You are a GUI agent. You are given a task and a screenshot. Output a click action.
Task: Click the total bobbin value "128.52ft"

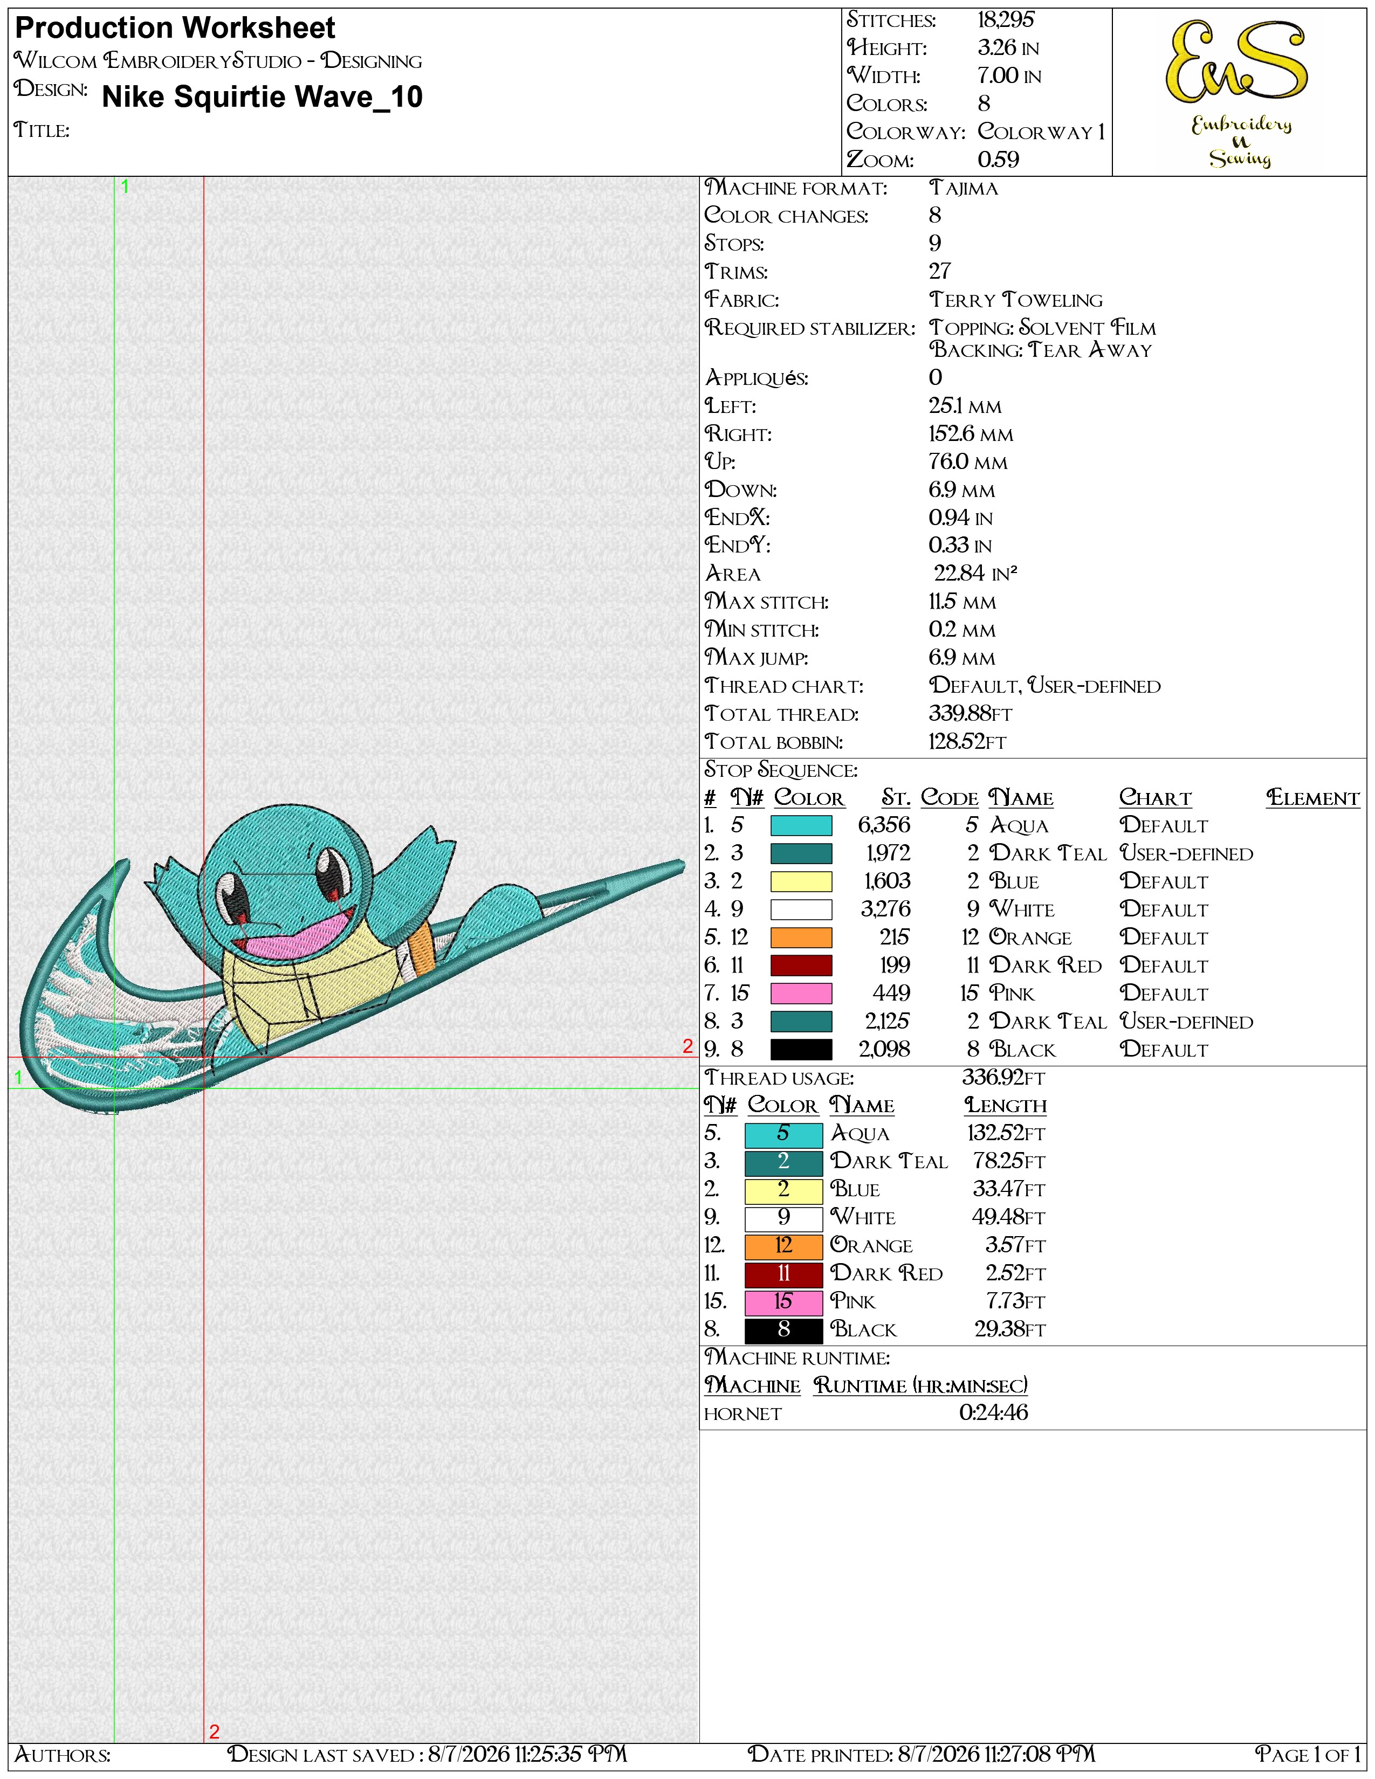(x=968, y=741)
